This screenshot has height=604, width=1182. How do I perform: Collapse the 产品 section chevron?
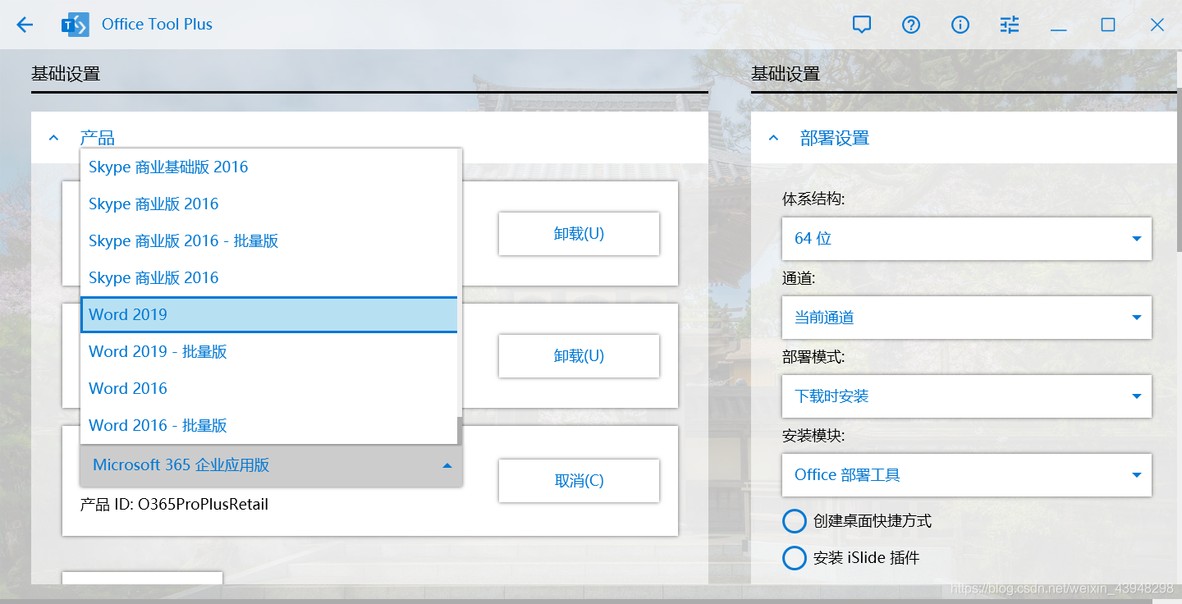pyautogui.click(x=54, y=138)
